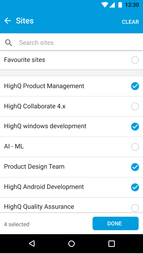
Task: Untick HighQ Android Development checkbox
Action: point(135,187)
